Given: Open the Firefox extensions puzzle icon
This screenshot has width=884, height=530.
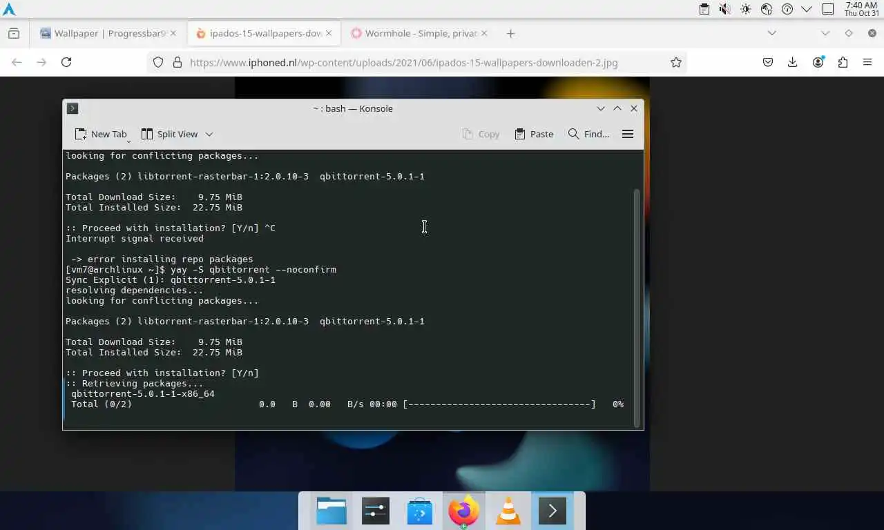Looking at the screenshot, I should pos(843,62).
